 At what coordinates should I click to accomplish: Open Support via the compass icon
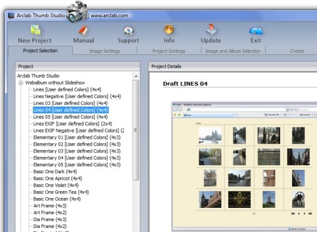[128, 31]
